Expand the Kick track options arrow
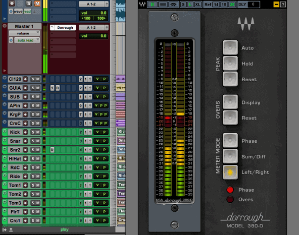 point(5,131)
